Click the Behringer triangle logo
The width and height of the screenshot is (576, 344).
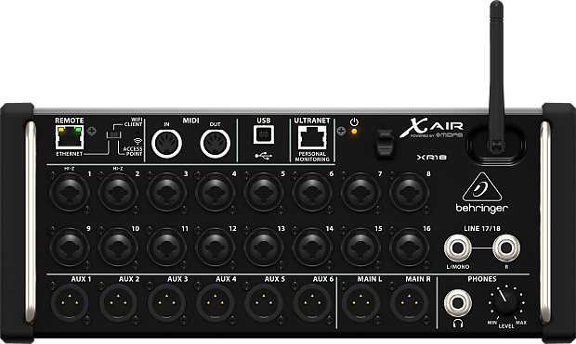click(x=481, y=186)
